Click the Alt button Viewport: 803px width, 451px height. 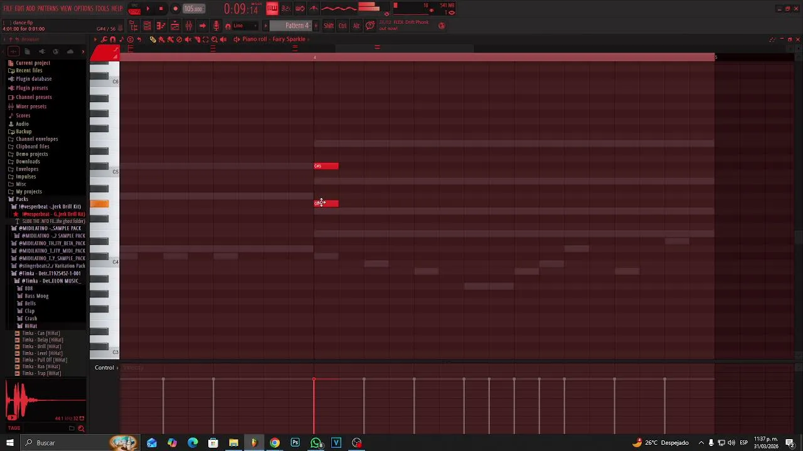pyautogui.click(x=356, y=26)
